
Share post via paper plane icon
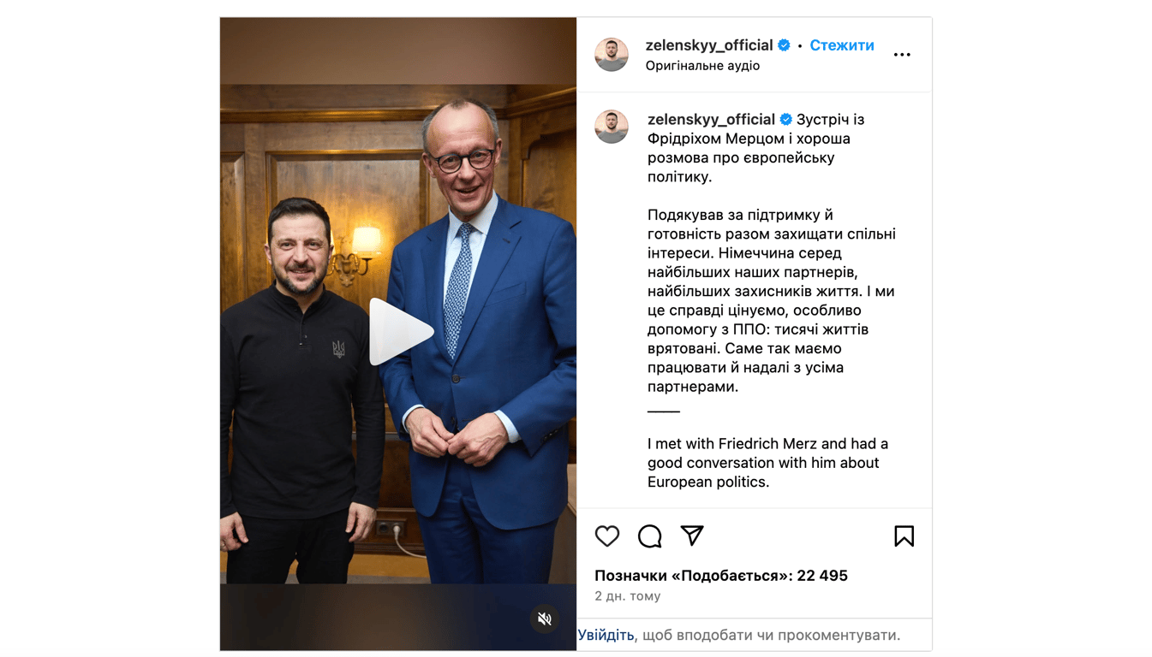coord(692,536)
